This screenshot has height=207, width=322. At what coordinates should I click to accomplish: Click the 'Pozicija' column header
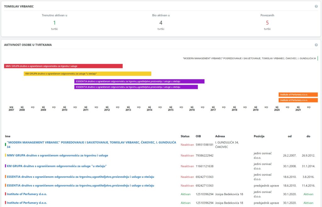(259, 136)
